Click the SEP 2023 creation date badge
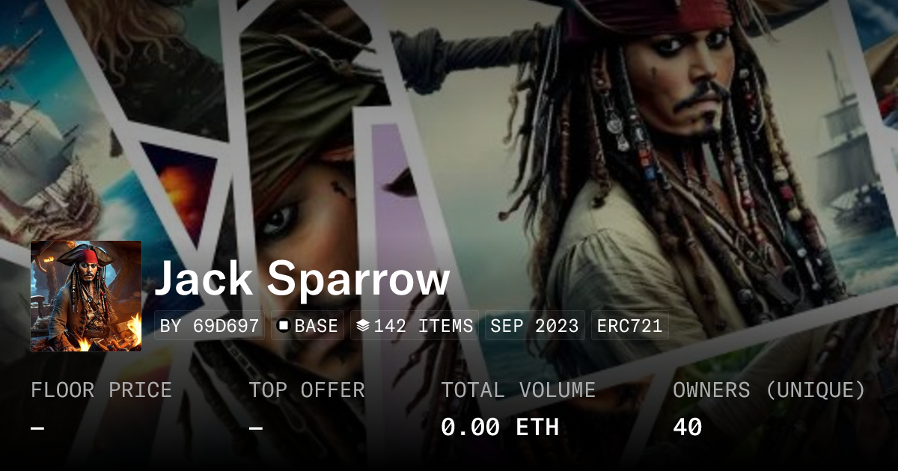The width and height of the screenshot is (898, 471). (534, 326)
